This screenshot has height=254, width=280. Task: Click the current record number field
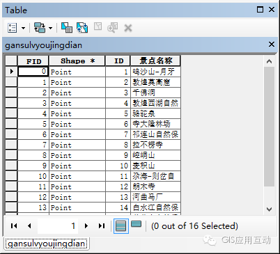(58, 225)
